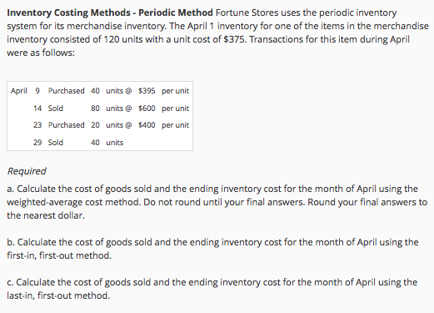
Task: Click the 'April' cell in the table
Action: pyautogui.click(x=19, y=91)
